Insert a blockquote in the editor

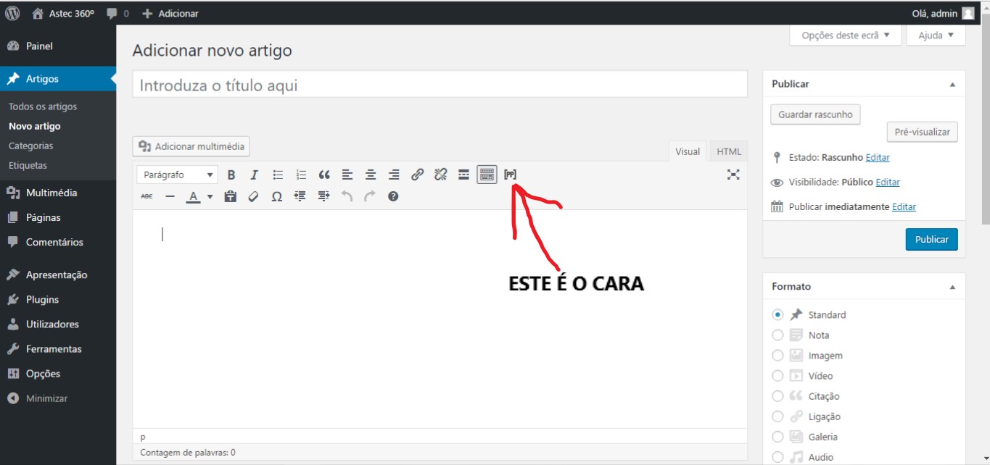324,175
